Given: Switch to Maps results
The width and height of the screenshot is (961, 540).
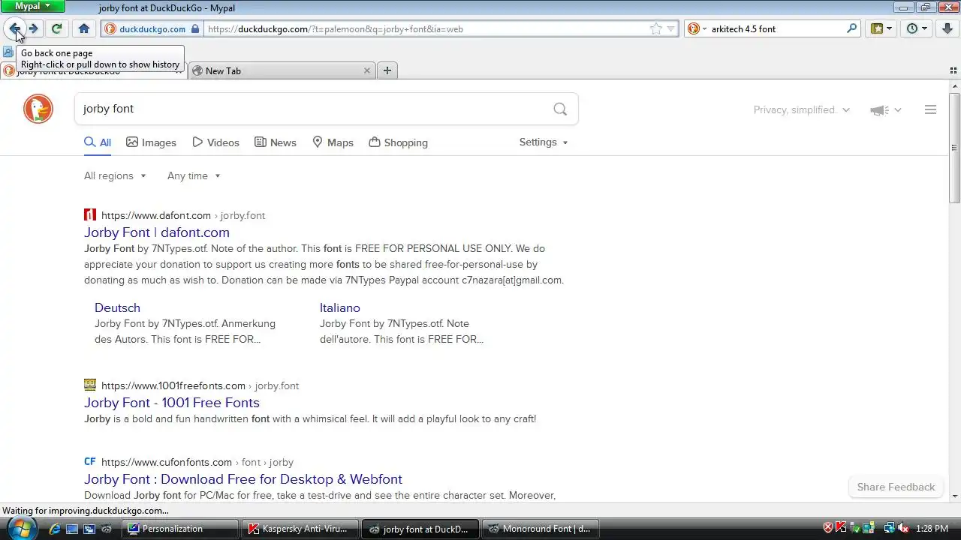Looking at the screenshot, I should pyautogui.click(x=333, y=142).
